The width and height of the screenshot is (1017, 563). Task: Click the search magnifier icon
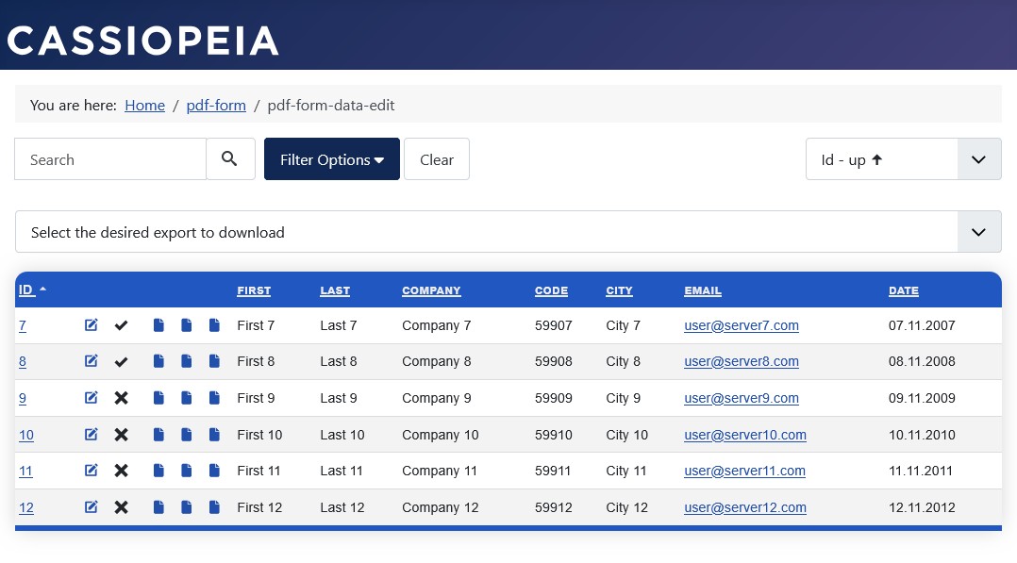(x=229, y=158)
